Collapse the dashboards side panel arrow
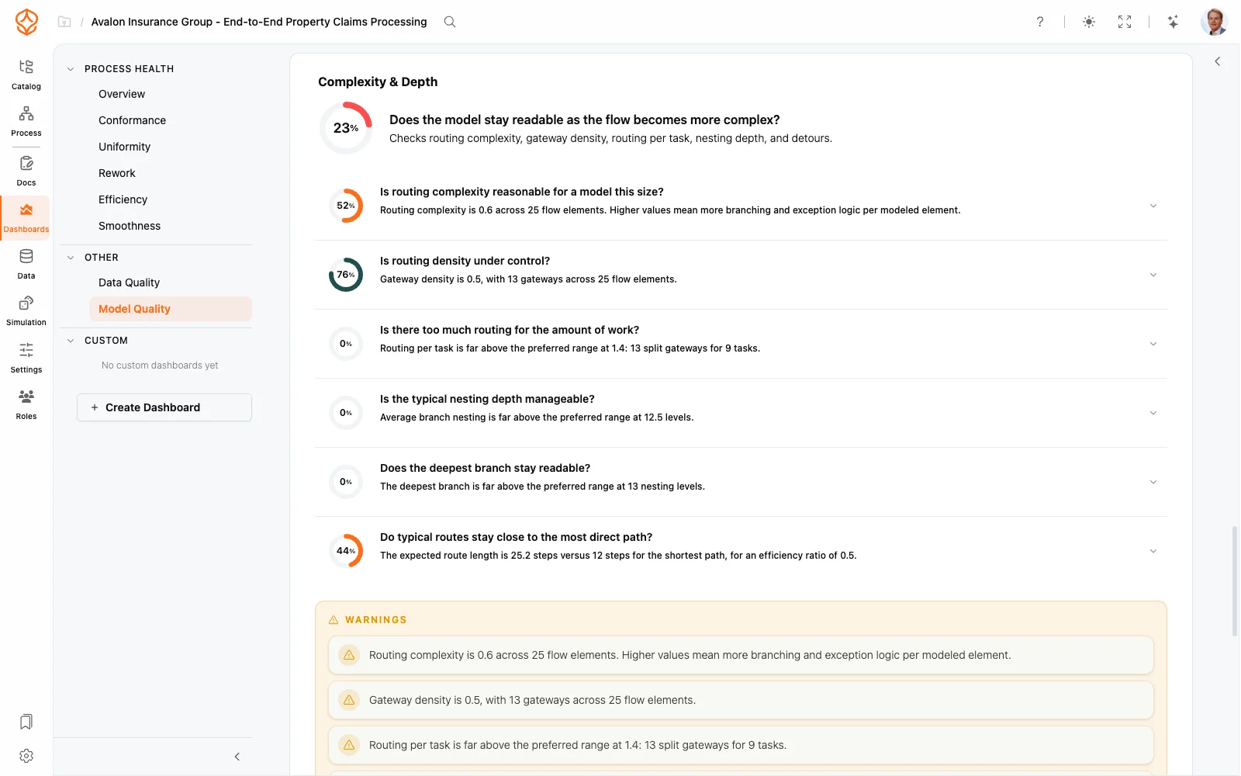 pos(237,757)
